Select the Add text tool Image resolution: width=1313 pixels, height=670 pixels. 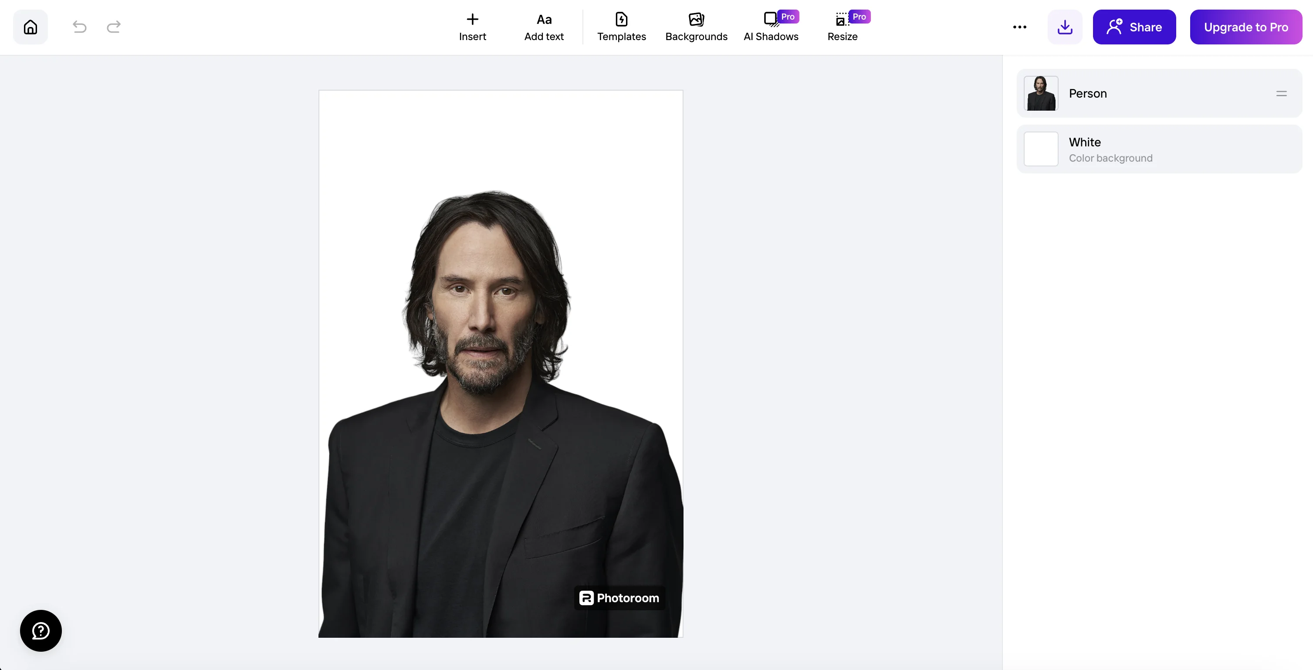tap(543, 27)
